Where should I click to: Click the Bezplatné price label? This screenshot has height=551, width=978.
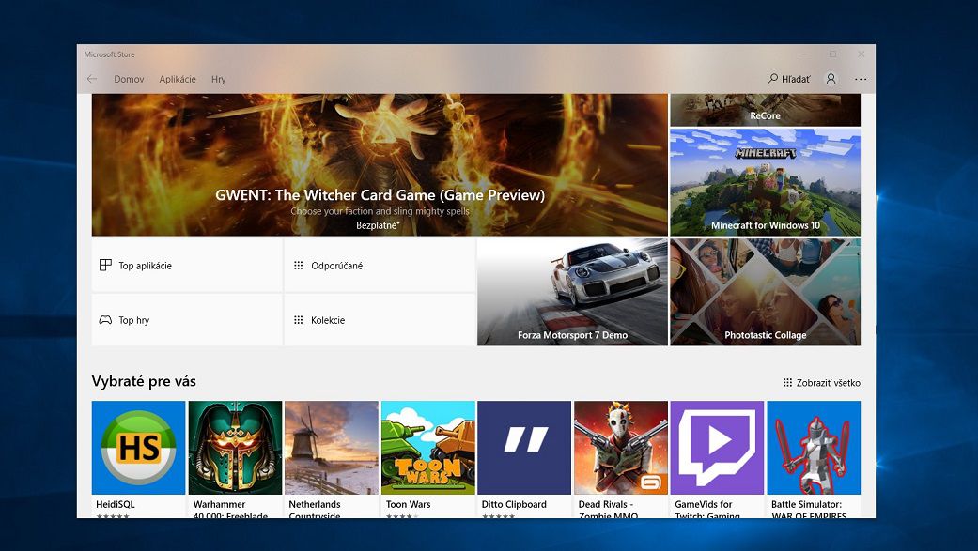click(x=378, y=225)
